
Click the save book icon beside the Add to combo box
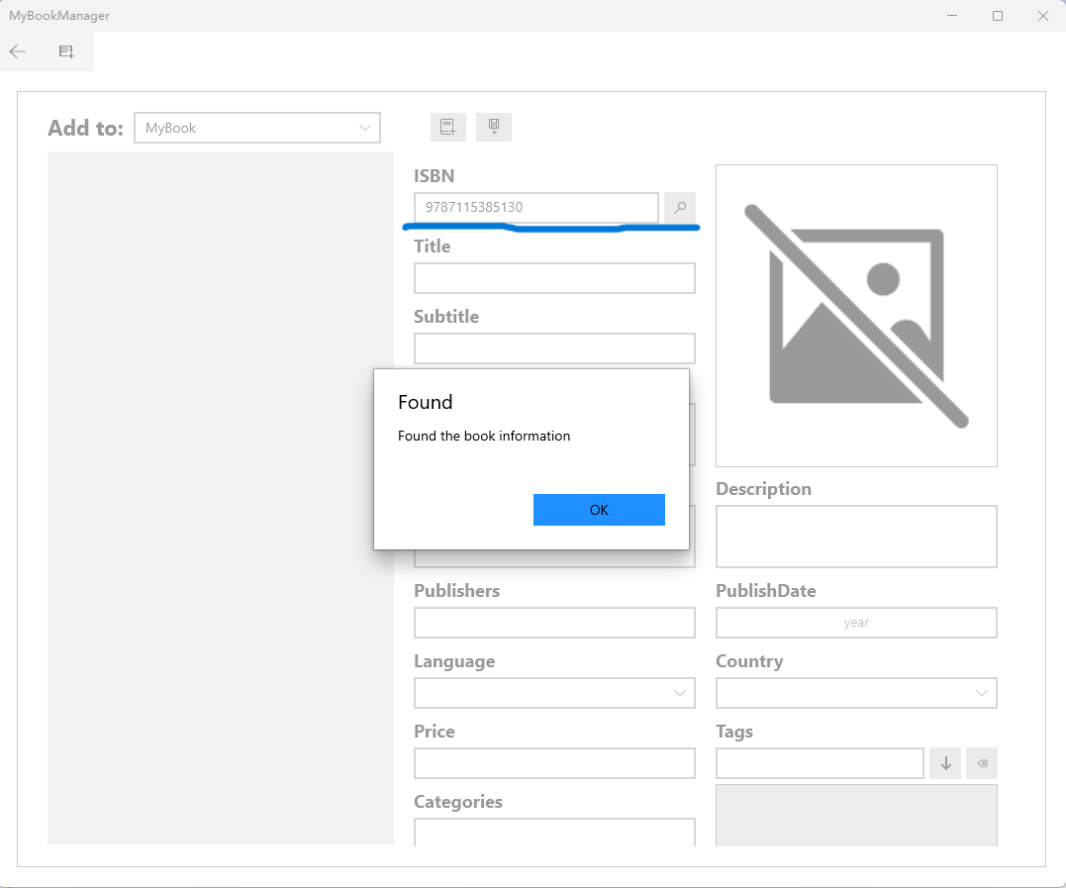(x=494, y=127)
